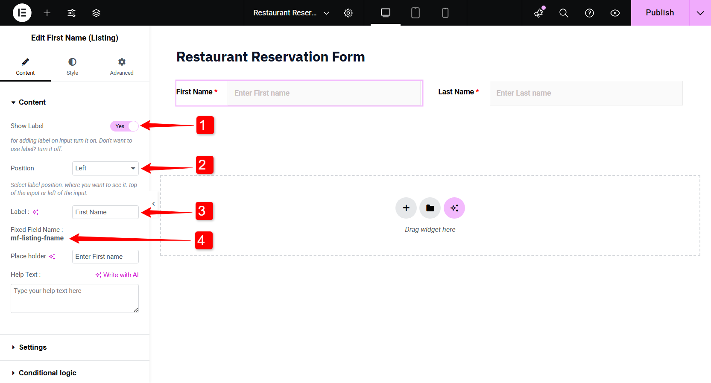Click the Label text input
The height and width of the screenshot is (383, 711).
tap(105, 212)
